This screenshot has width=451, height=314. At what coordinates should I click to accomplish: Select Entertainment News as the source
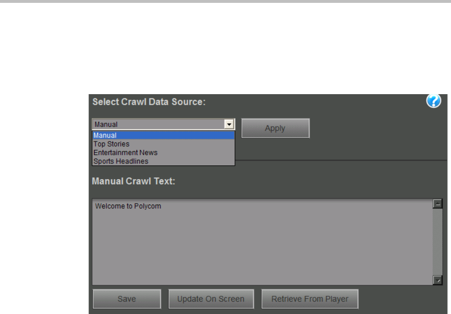point(163,152)
